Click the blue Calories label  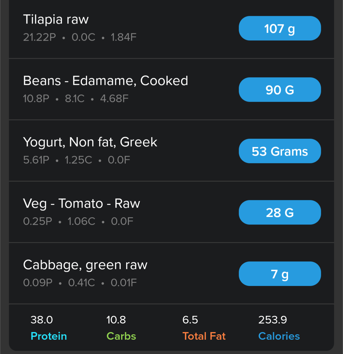[x=279, y=336]
